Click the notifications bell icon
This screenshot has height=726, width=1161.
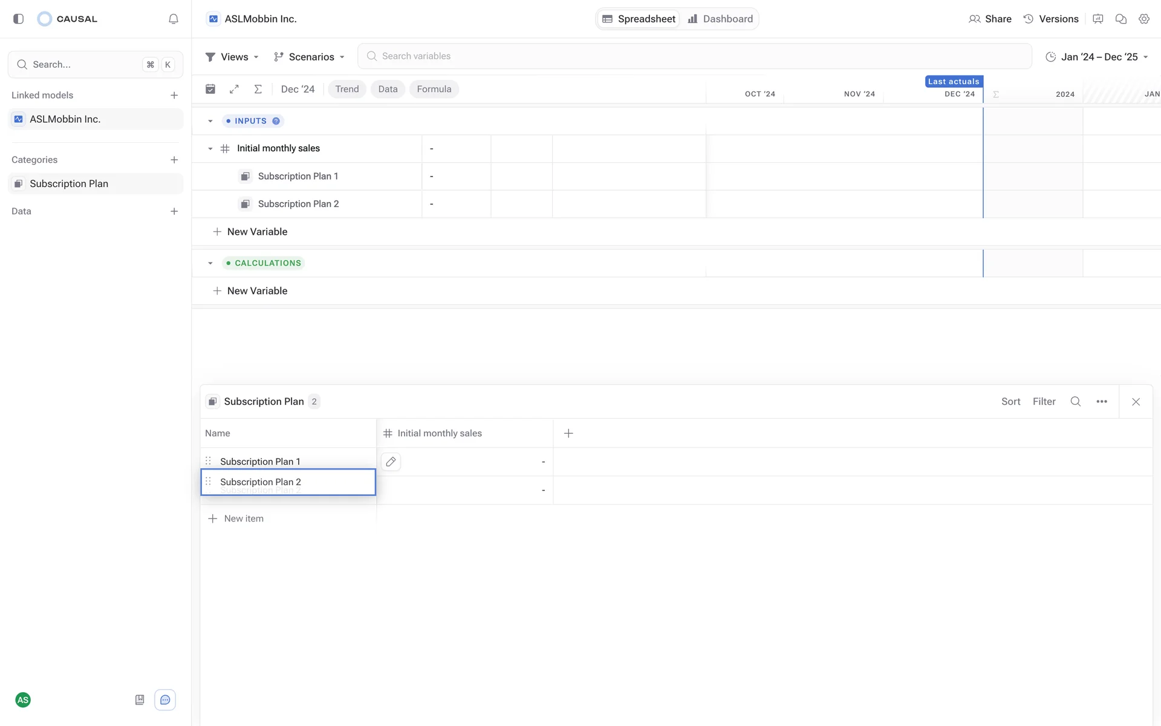pos(174,19)
